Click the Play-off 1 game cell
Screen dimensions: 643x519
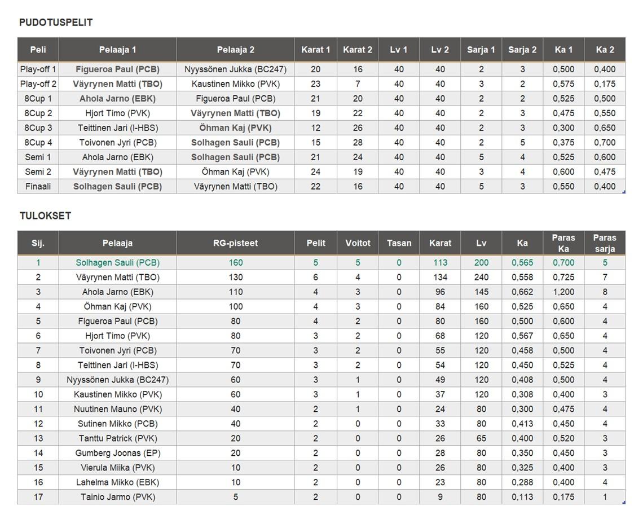pyautogui.click(x=38, y=69)
